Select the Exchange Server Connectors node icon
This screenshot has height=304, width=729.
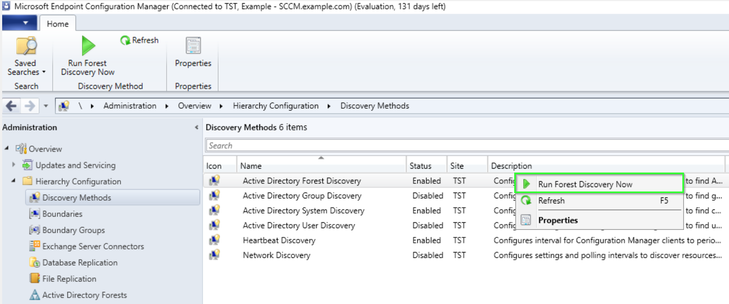[35, 246]
